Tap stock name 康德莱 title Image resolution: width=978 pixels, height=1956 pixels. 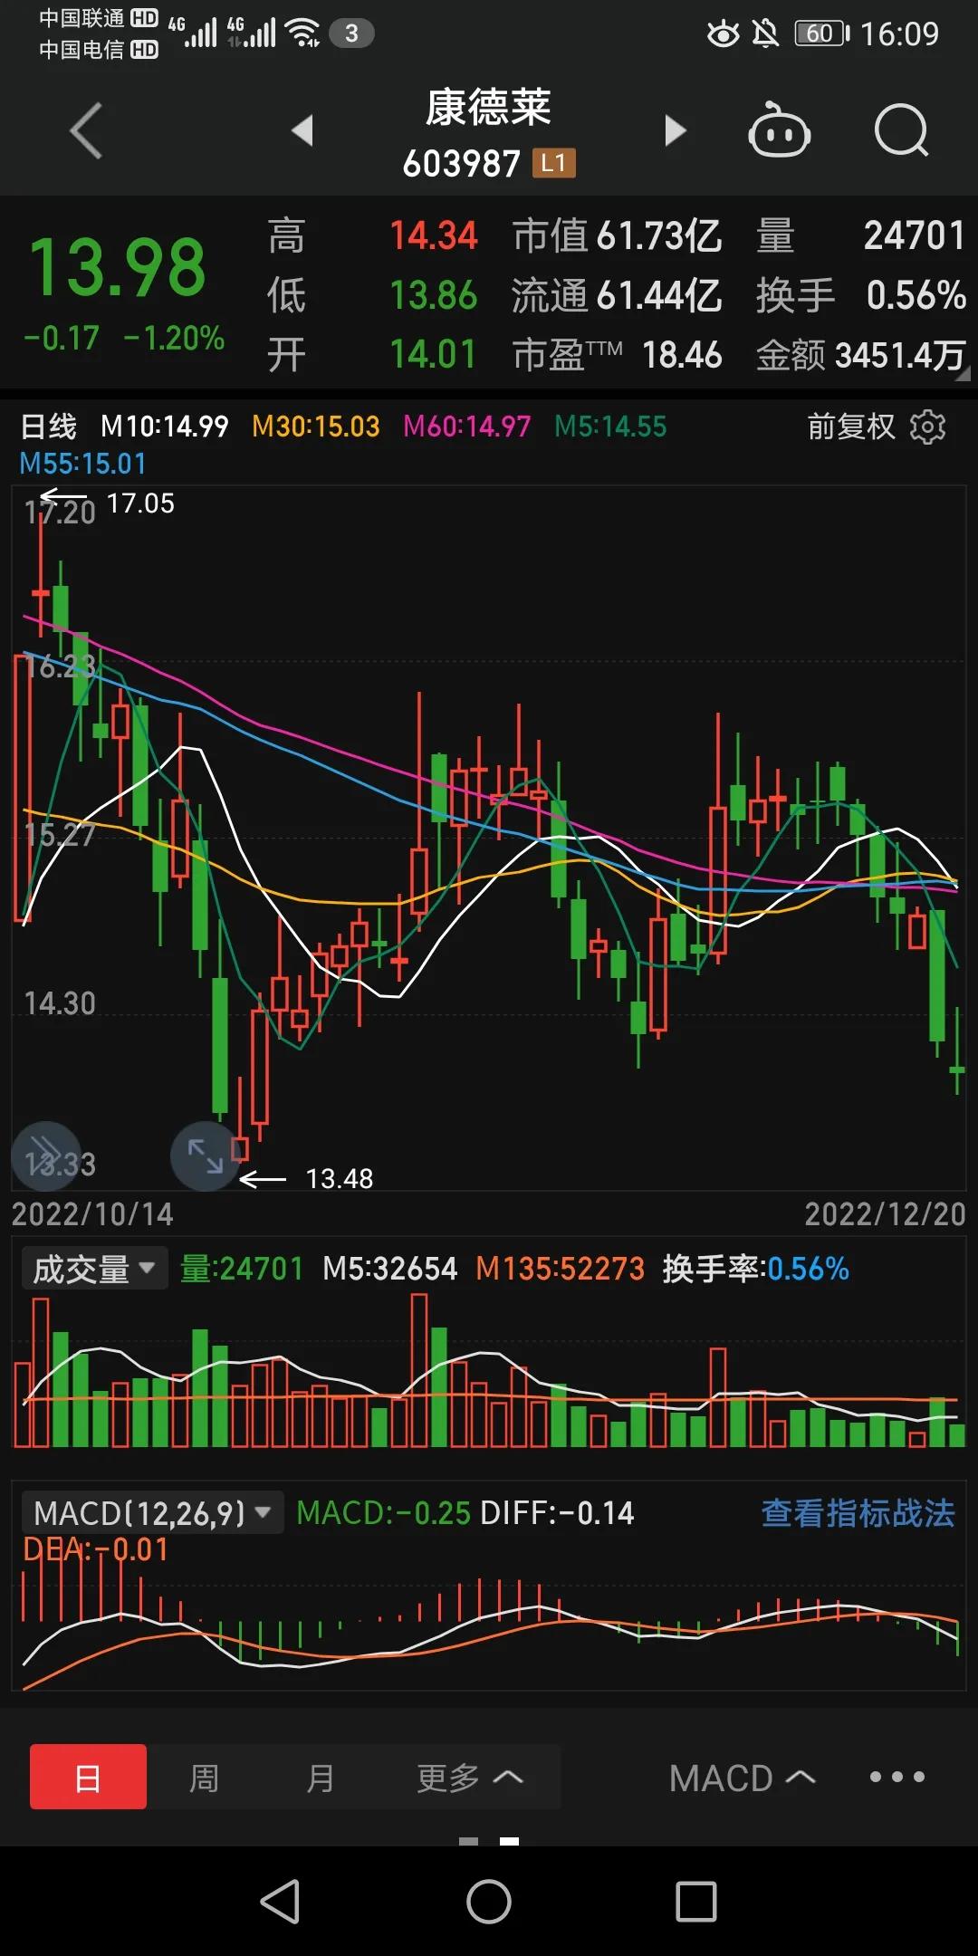[x=488, y=108]
